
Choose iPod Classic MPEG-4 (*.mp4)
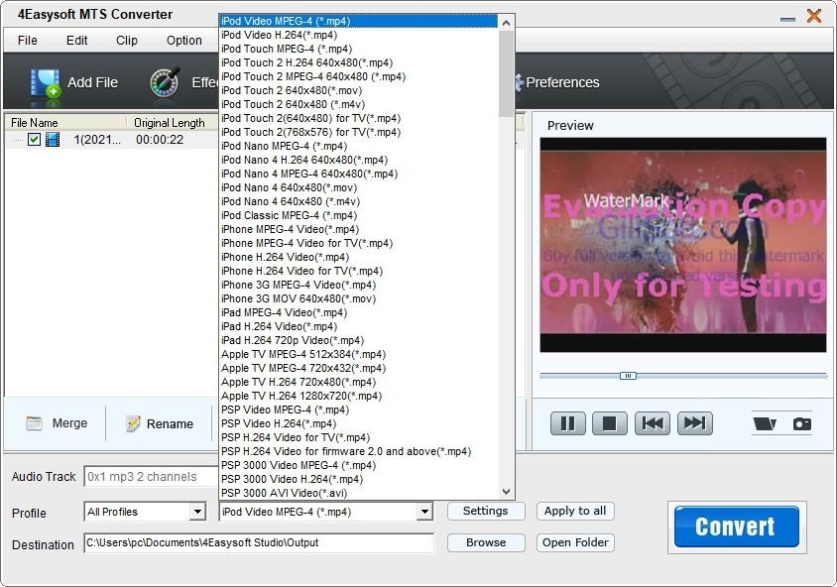click(x=359, y=215)
